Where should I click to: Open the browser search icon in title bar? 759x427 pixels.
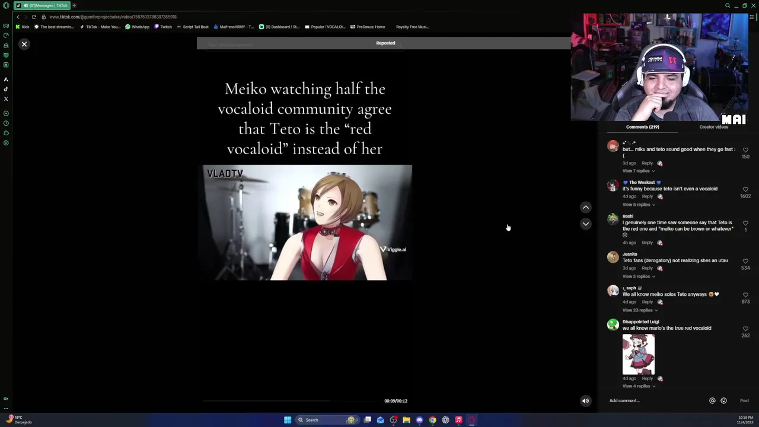728,5
